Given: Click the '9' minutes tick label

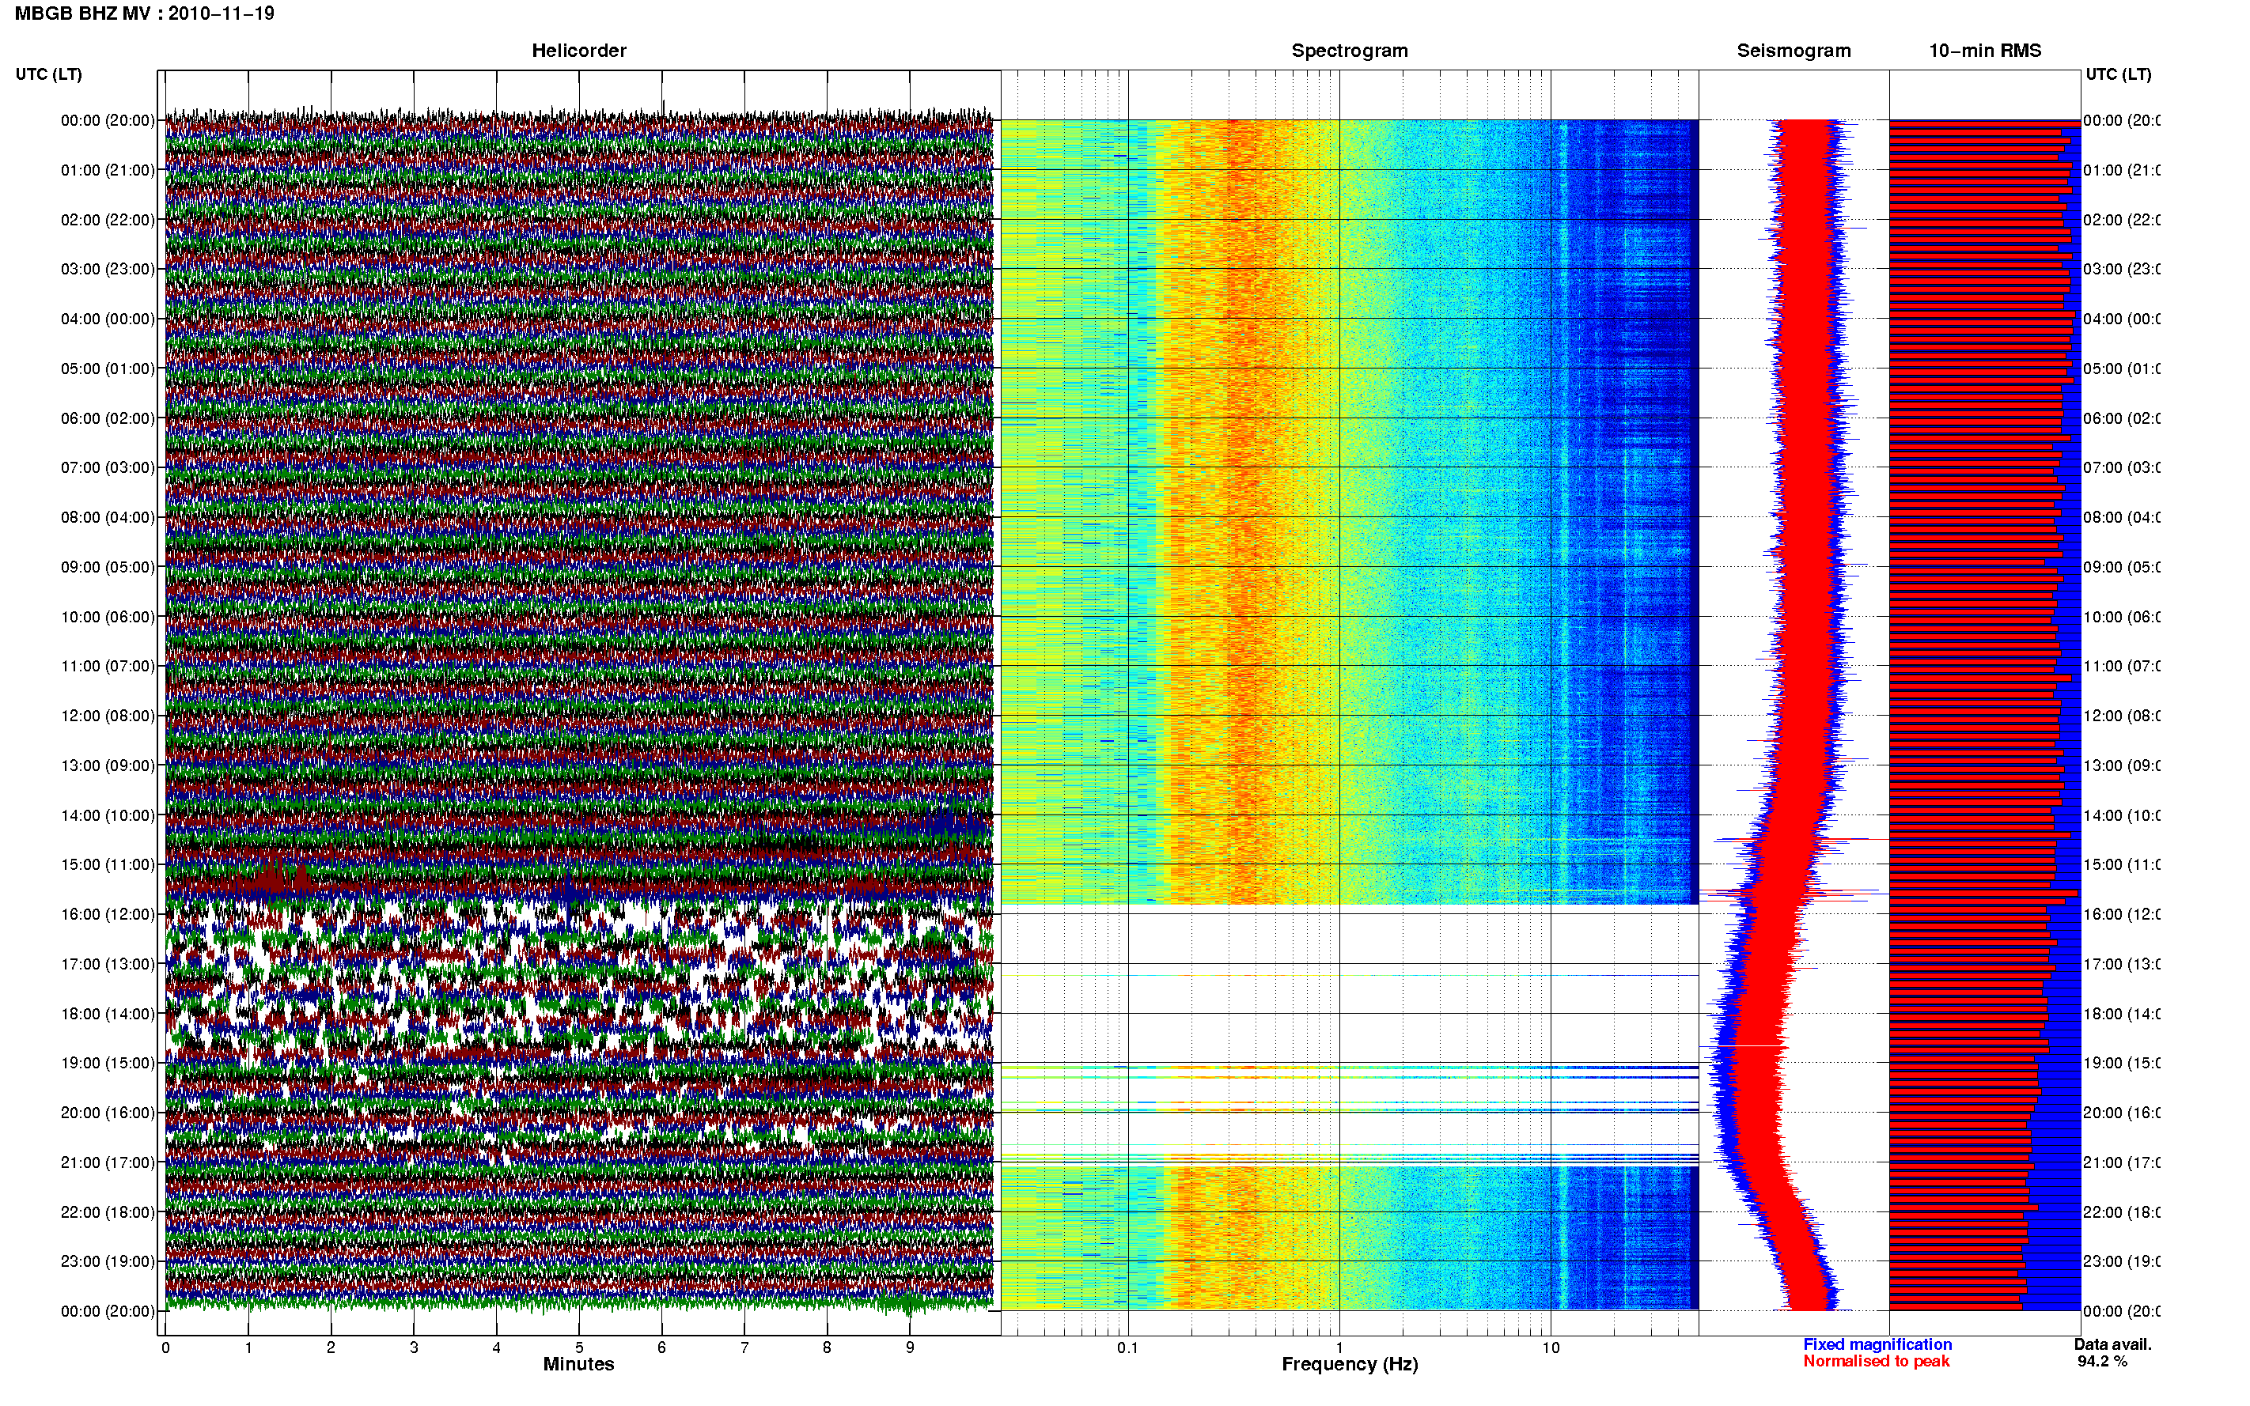Looking at the screenshot, I should [910, 1347].
